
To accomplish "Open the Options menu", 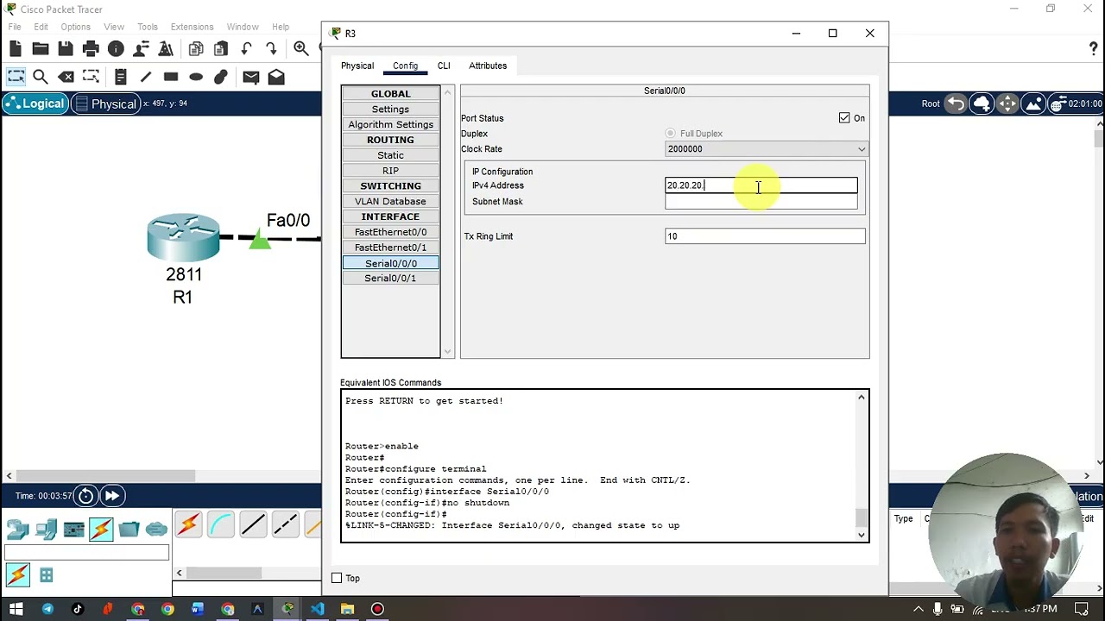I will point(75,27).
